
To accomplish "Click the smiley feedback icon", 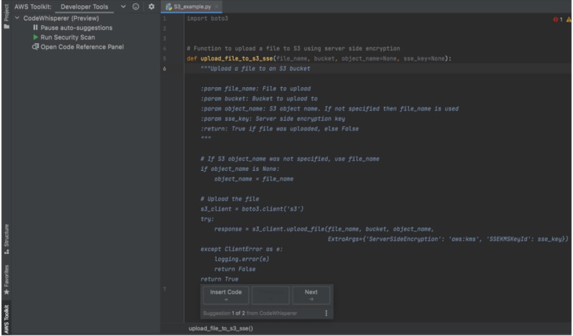I will [x=135, y=6].
